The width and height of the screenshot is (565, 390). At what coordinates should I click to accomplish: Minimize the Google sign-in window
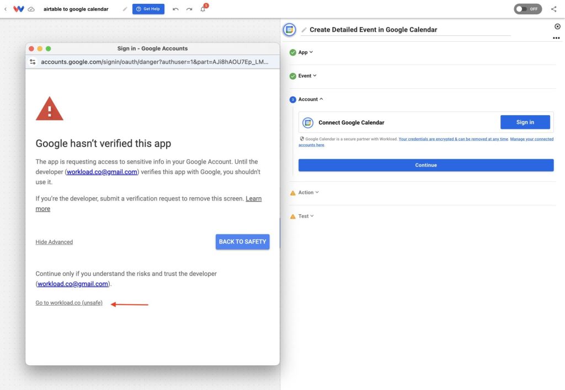pyautogui.click(x=40, y=48)
